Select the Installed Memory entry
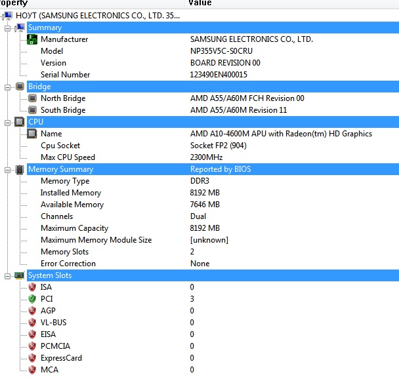399x381 pixels. pos(70,193)
